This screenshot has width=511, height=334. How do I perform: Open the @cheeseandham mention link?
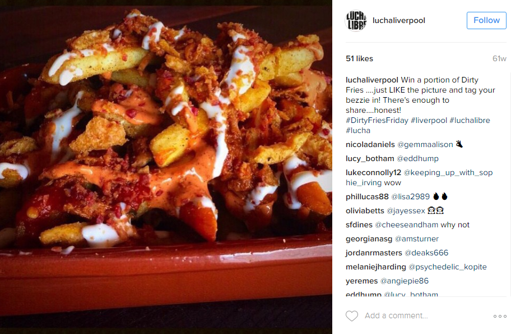point(406,225)
